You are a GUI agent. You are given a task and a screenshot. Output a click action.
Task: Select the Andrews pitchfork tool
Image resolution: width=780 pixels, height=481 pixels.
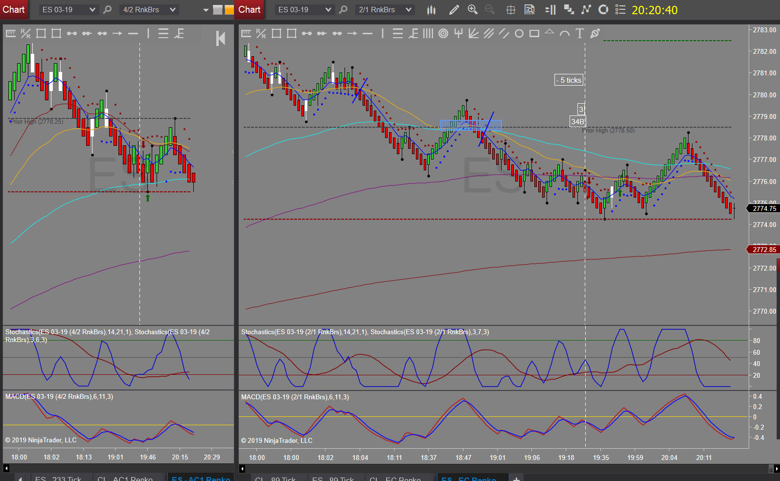[459, 33]
